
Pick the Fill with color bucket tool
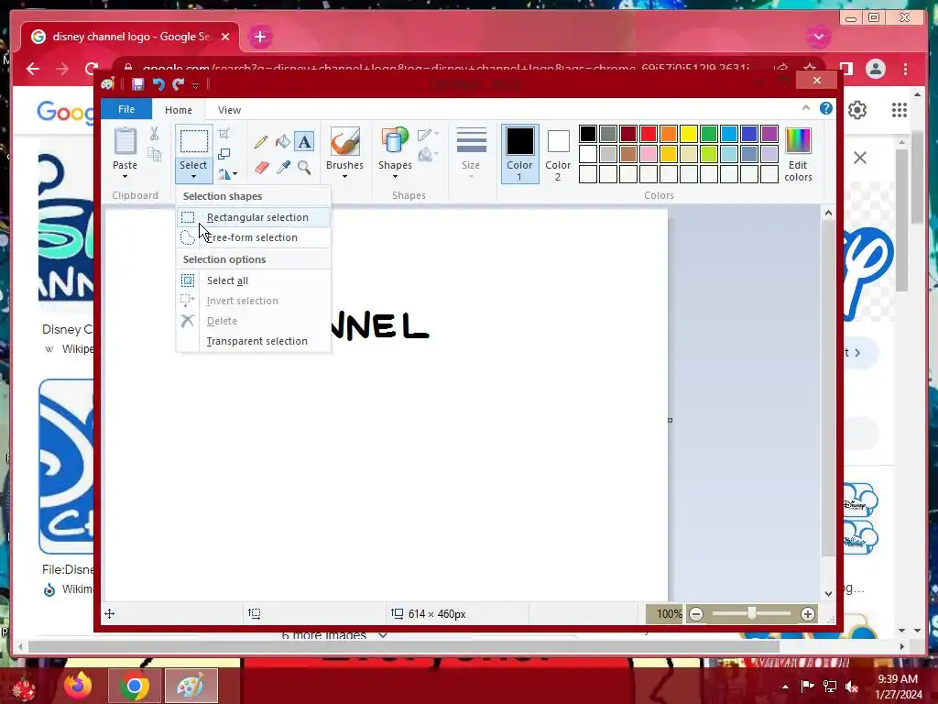coord(282,142)
